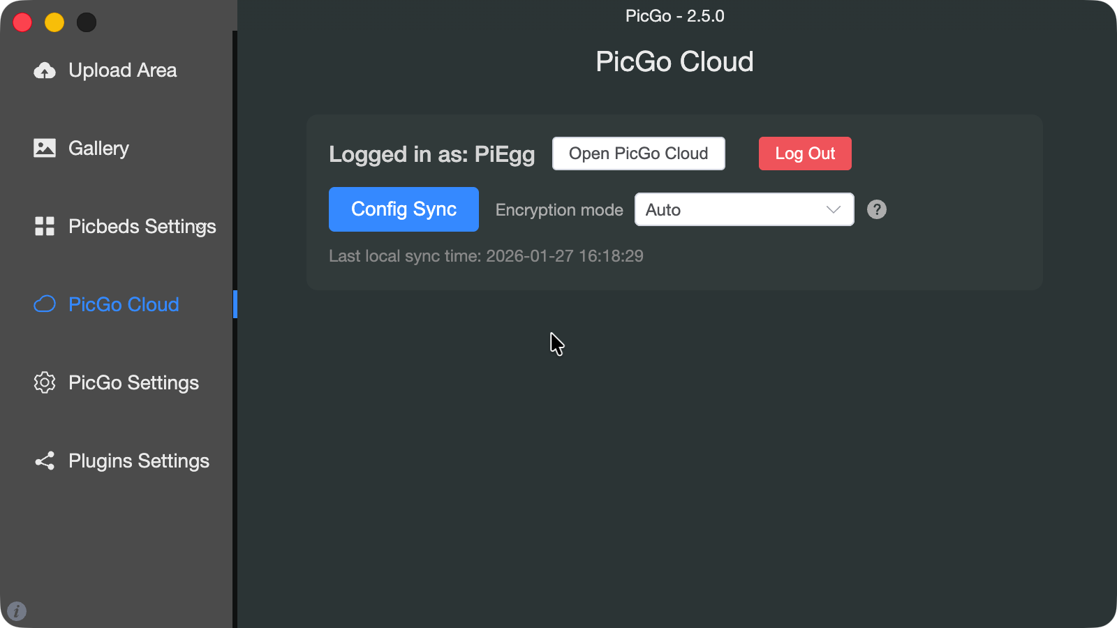The image size is (1117, 628).
Task: Click the Open PicGo Cloud button
Action: click(x=639, y=154)
